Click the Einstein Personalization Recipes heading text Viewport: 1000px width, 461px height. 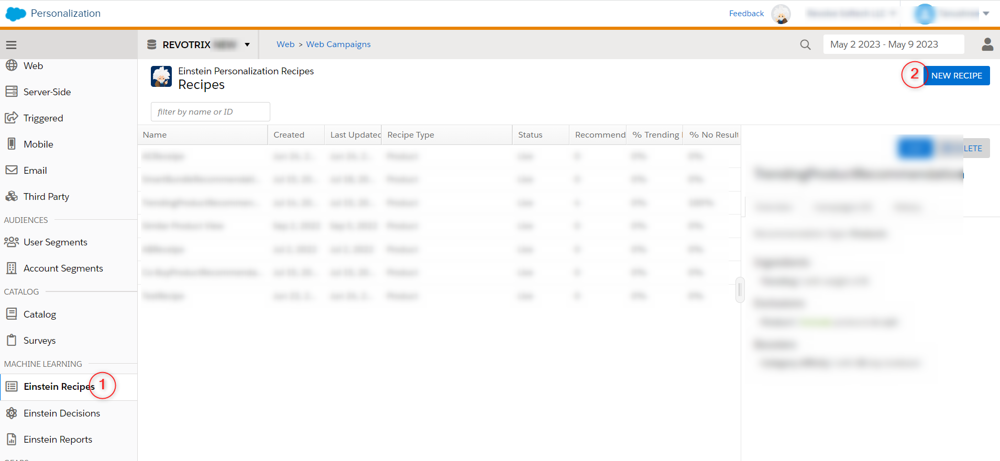(246, 71)
